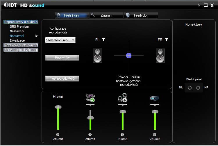Screen dimensions: 218x146
Task: Expand Reproduktory a duální sl section
Action: (x=21, y=22)
